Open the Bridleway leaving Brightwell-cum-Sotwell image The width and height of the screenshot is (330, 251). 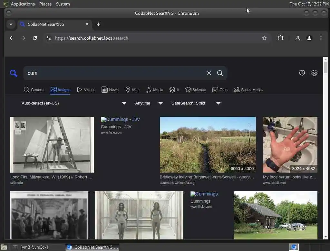(x=208, y=145)
